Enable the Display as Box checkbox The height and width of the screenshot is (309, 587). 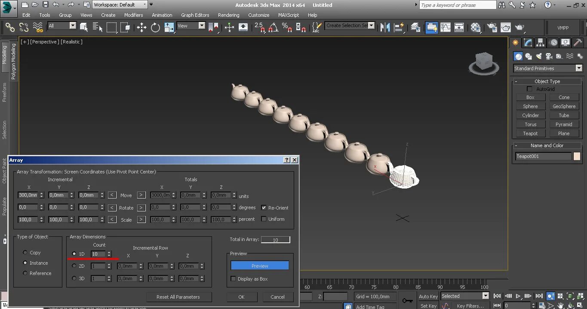pyautogui.click(x=234, y=279)
